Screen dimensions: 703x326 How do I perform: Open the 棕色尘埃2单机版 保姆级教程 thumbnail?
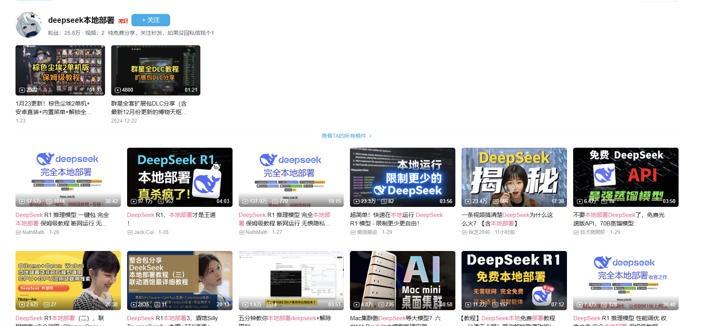click(60, 70)
